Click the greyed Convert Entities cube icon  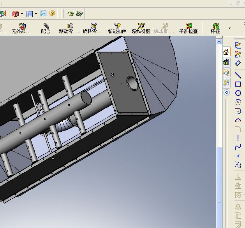coord(238,216)
